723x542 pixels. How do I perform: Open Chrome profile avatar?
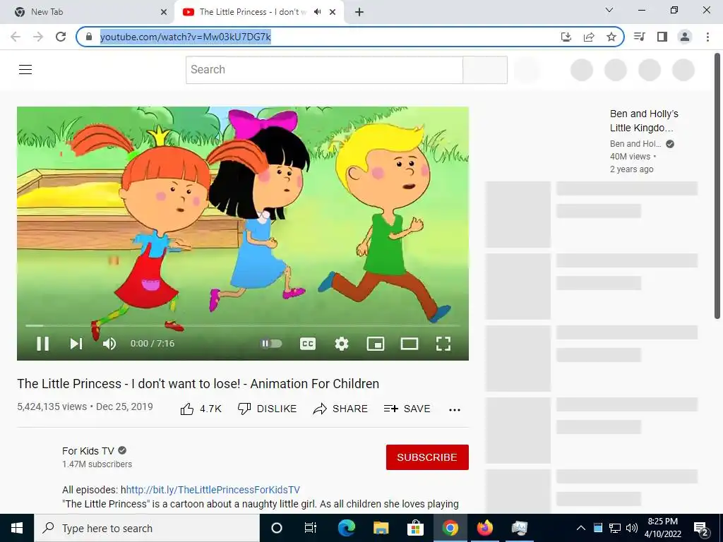(x=685, y=37)
